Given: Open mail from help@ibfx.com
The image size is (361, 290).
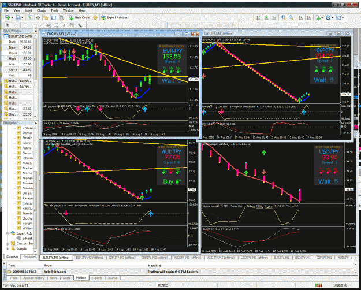Looking at the screenshot, I should click(x=181, y=272).
